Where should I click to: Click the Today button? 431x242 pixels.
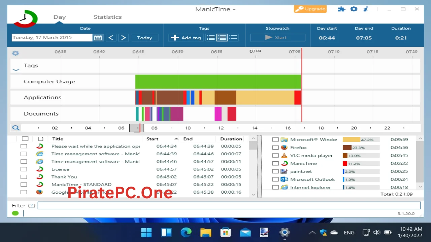144,38
